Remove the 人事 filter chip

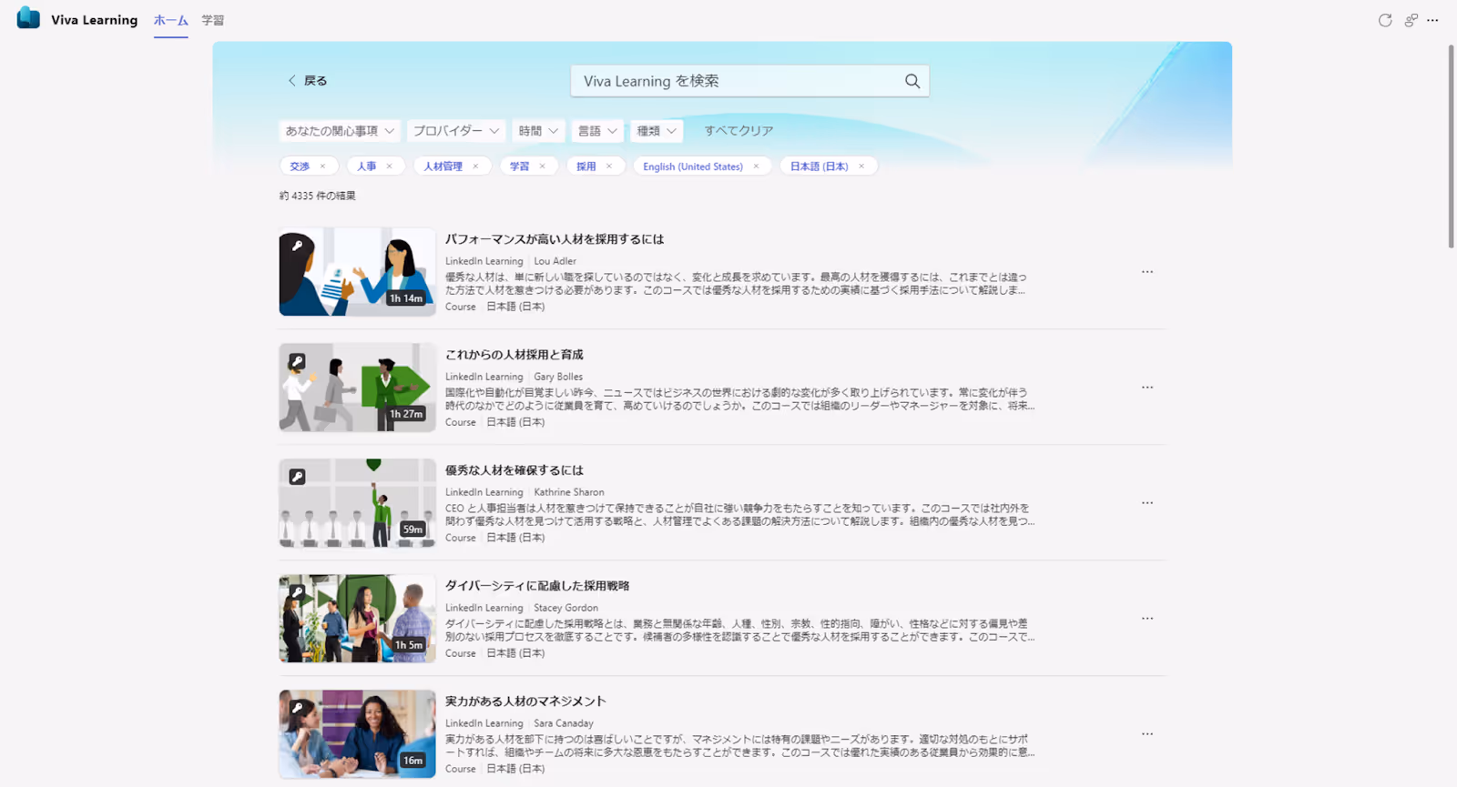click(389, 166)
